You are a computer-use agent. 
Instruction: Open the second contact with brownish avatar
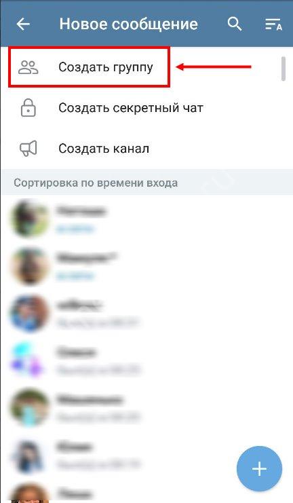tap(146, 265)
